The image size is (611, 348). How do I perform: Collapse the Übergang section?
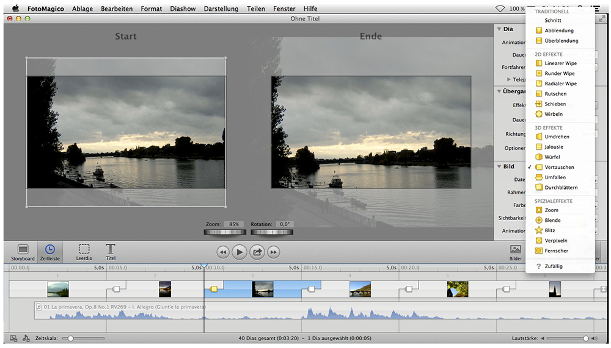coord(499,91)
